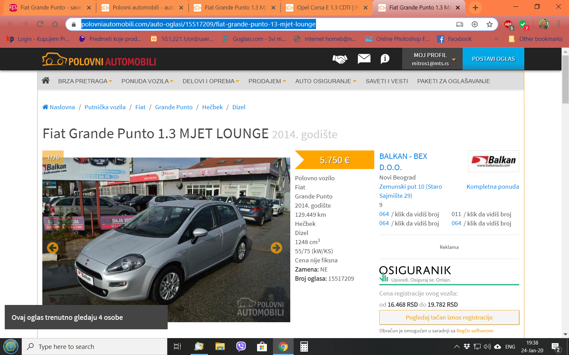Open the Kompletna ponuda link
This screenshot has height=355, width=569.
(492, 187)
